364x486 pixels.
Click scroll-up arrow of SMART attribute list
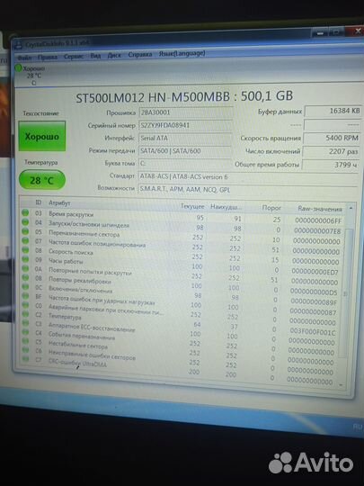351,209
